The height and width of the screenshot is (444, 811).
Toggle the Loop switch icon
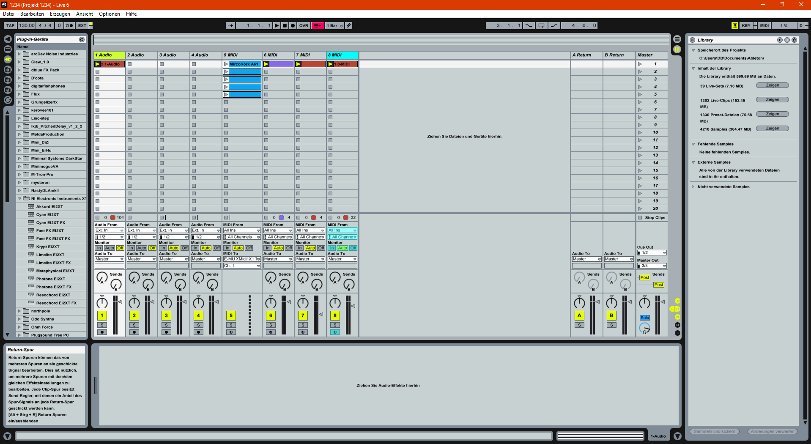[x=542, y=25]
